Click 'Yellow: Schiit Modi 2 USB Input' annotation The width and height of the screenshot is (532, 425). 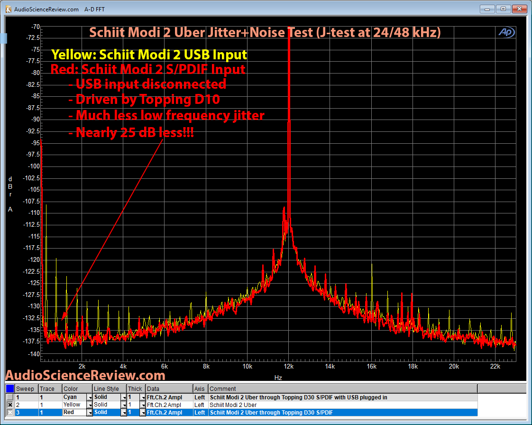(149, 55)
